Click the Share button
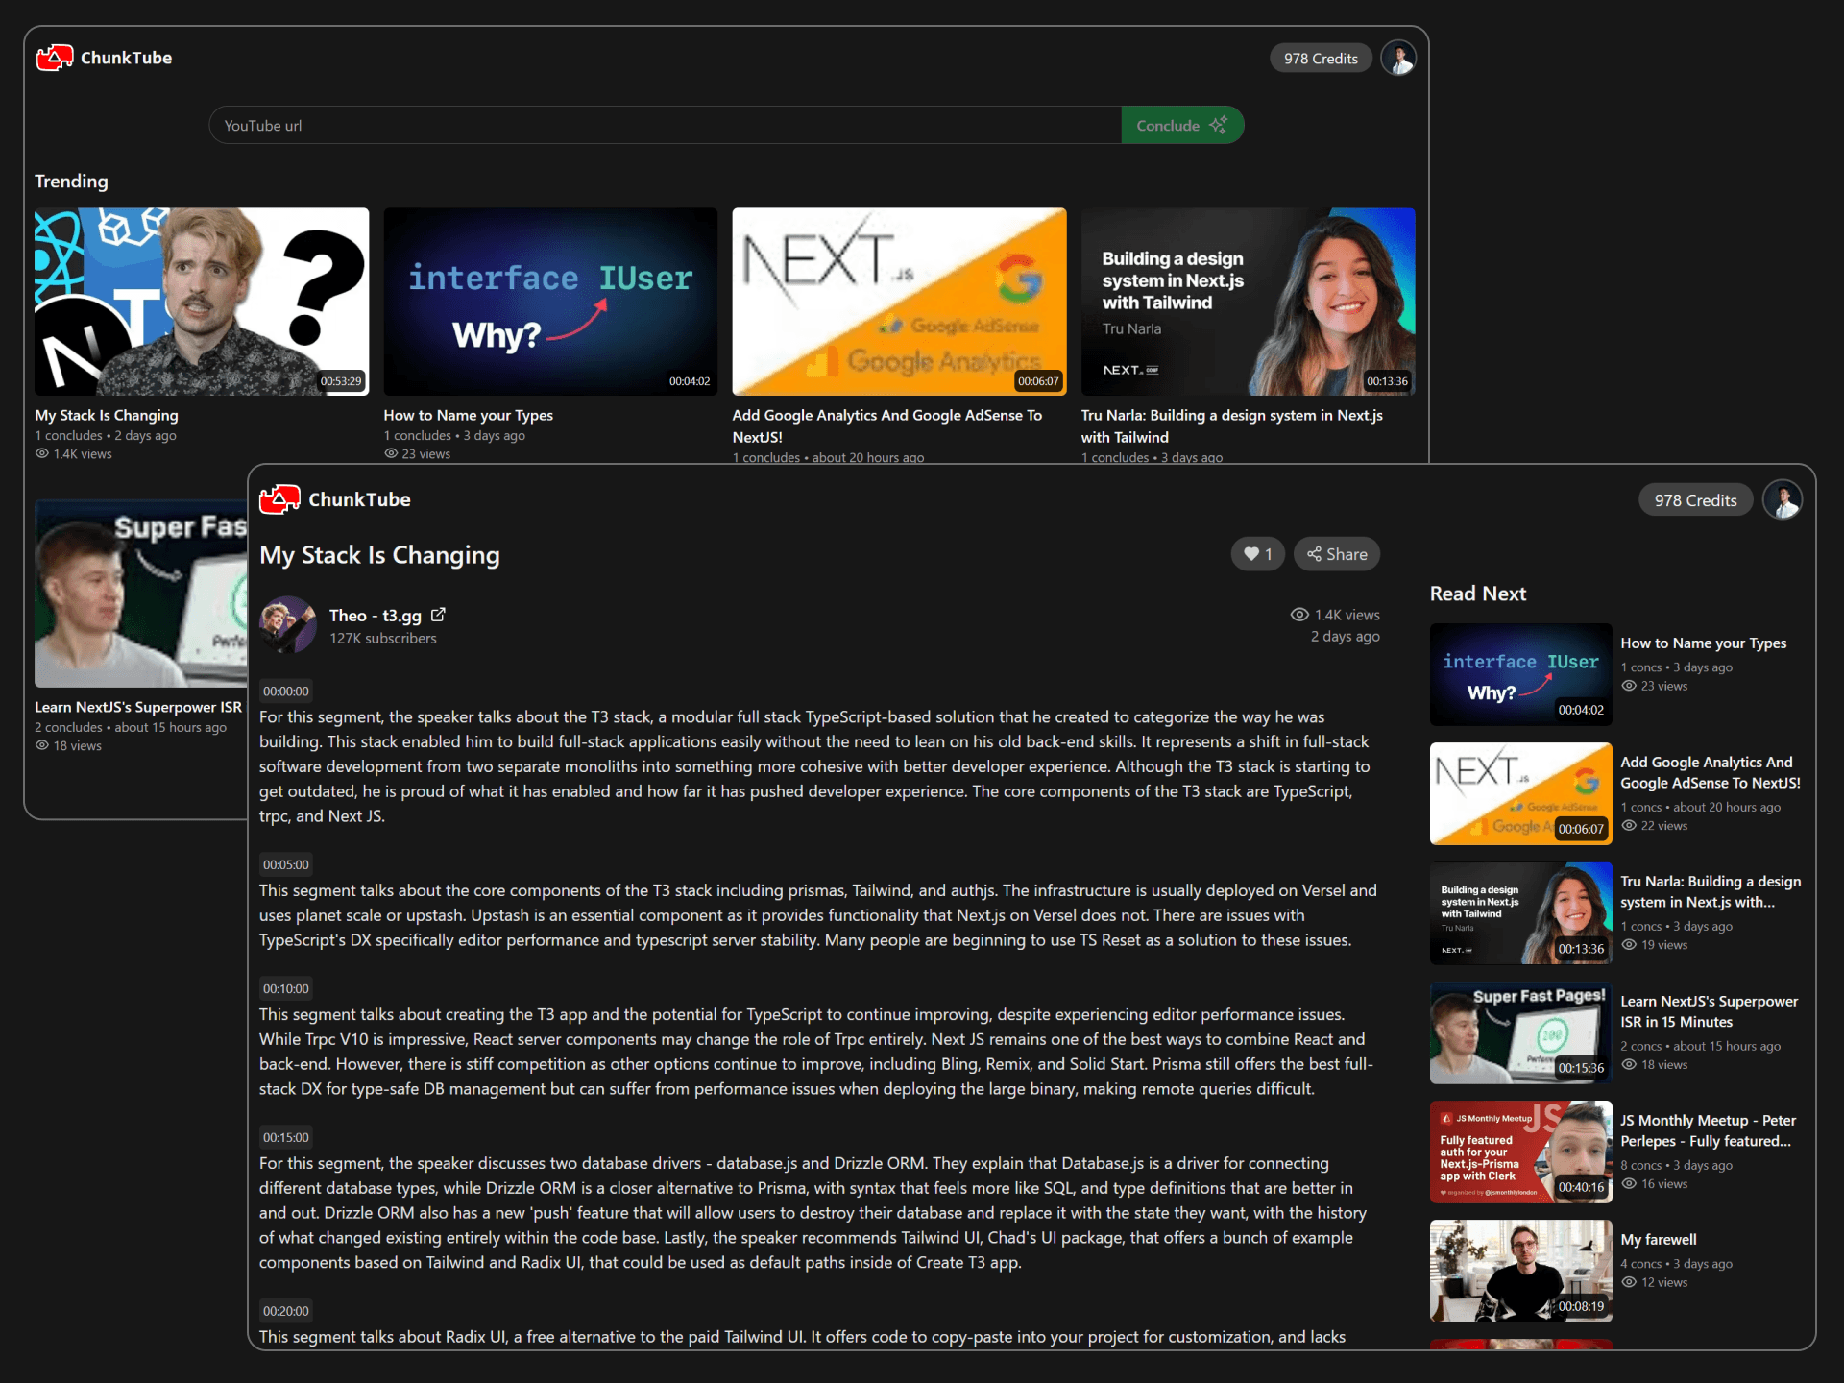Image resolution: width=1844 pixels, height=1383 pixels. pos(1337,554)
